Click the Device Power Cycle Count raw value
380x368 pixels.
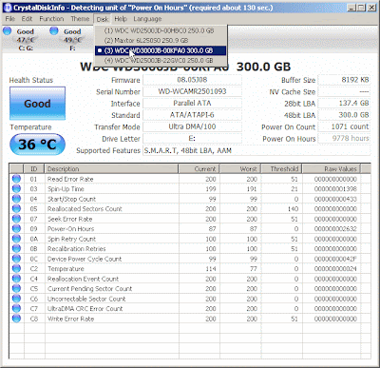point(335,259)
